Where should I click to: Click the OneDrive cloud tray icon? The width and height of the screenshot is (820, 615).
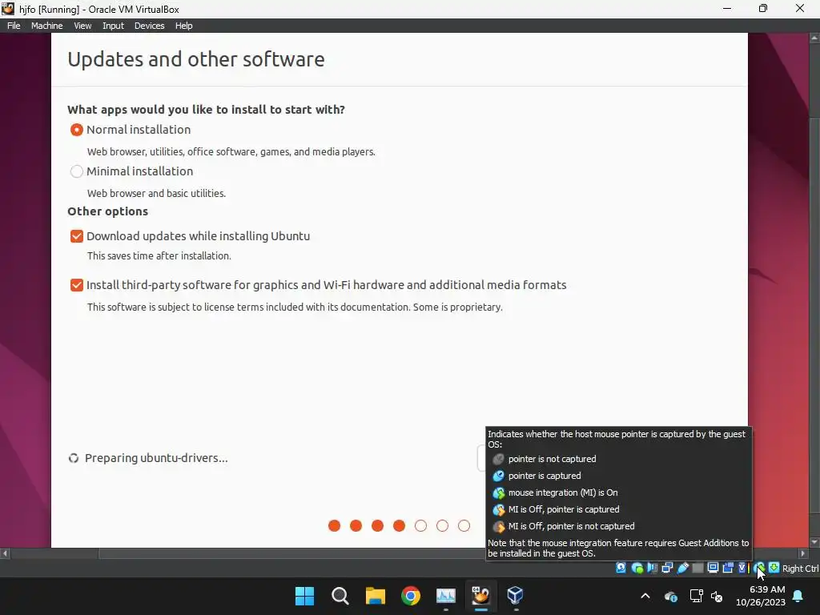pos(670,596)
